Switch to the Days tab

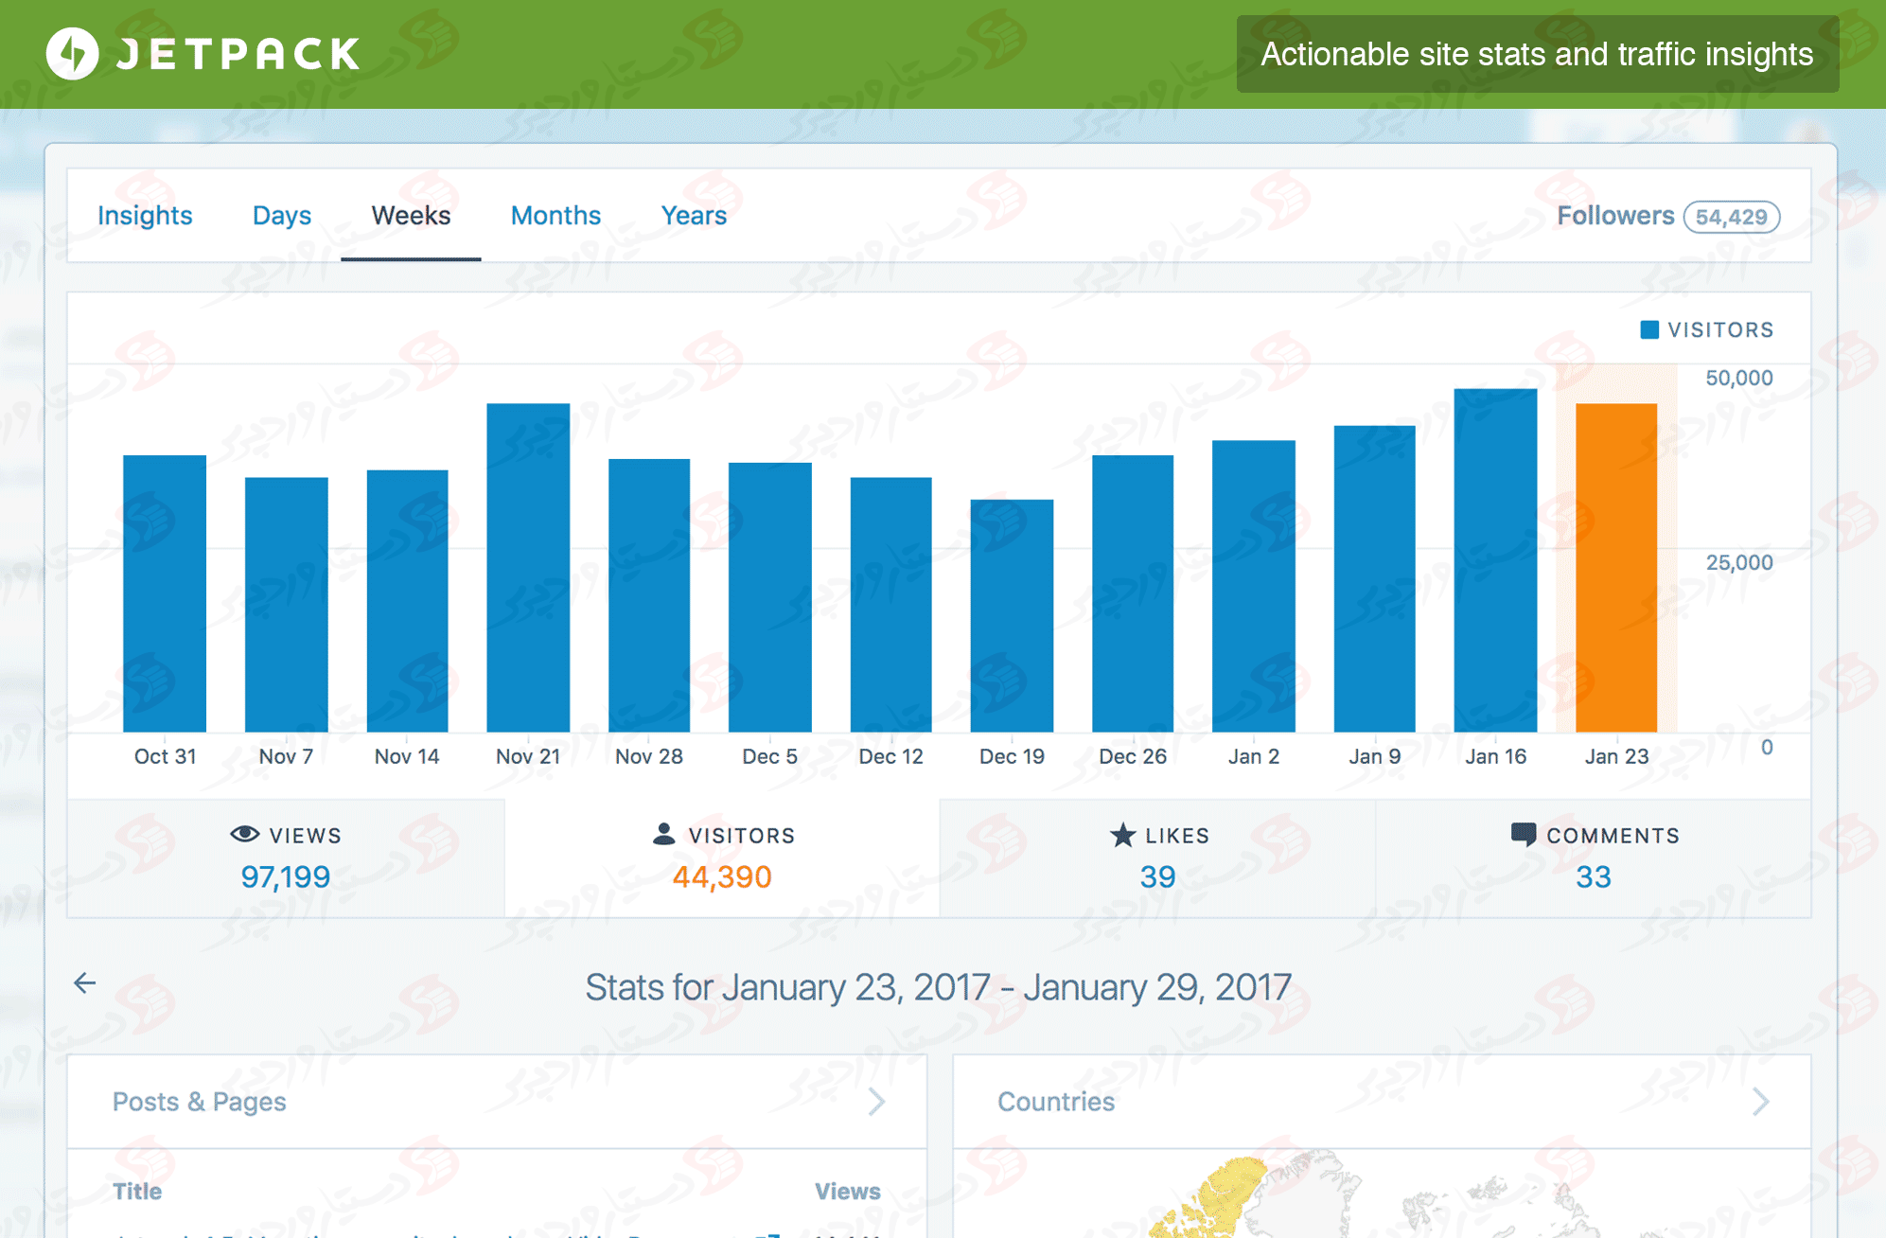tap(280, 215)
